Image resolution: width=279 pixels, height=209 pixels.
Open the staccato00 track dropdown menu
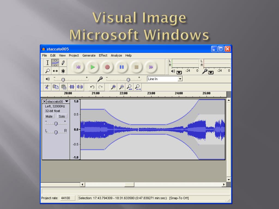(67, 101)
